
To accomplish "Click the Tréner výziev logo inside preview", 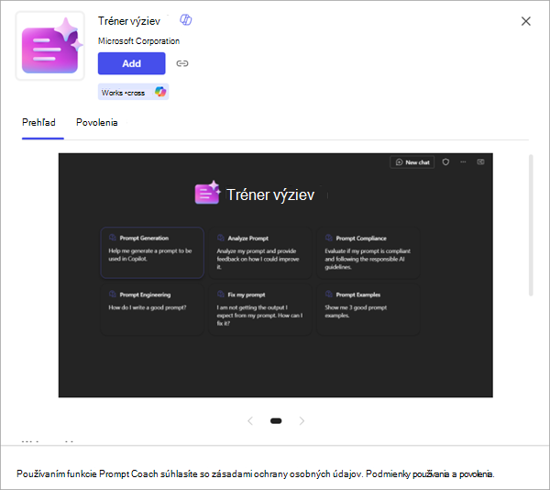I will click(207, 193).
